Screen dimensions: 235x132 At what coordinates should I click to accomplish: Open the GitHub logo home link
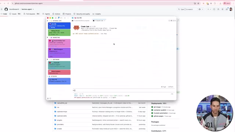tap(6, 9)
